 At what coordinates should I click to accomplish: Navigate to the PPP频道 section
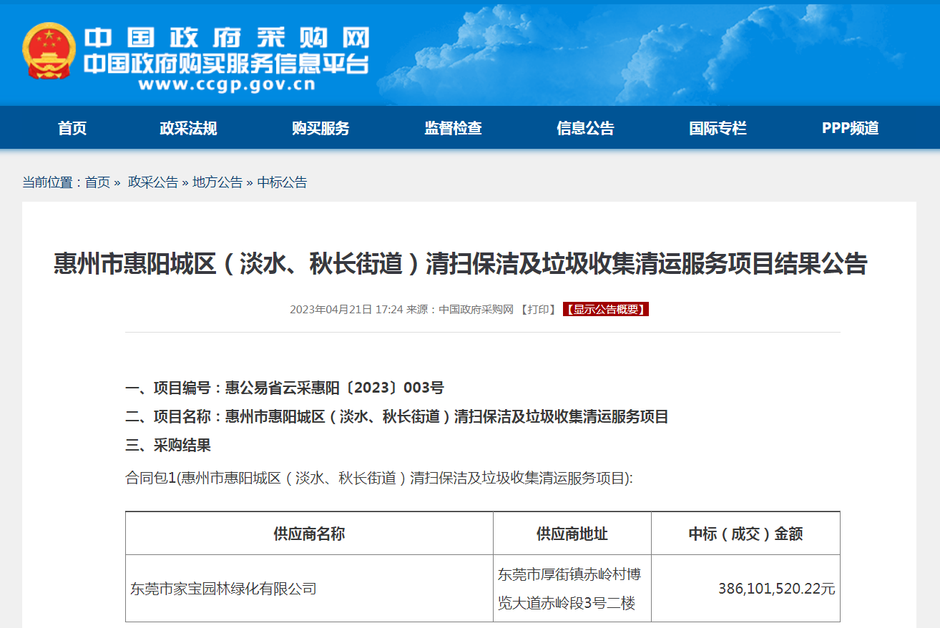850,129
